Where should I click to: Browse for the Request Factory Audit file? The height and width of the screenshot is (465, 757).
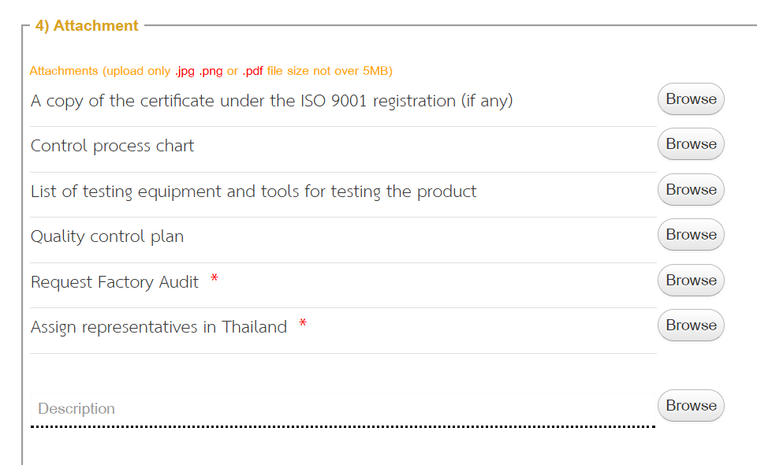[x=691, y=281]
